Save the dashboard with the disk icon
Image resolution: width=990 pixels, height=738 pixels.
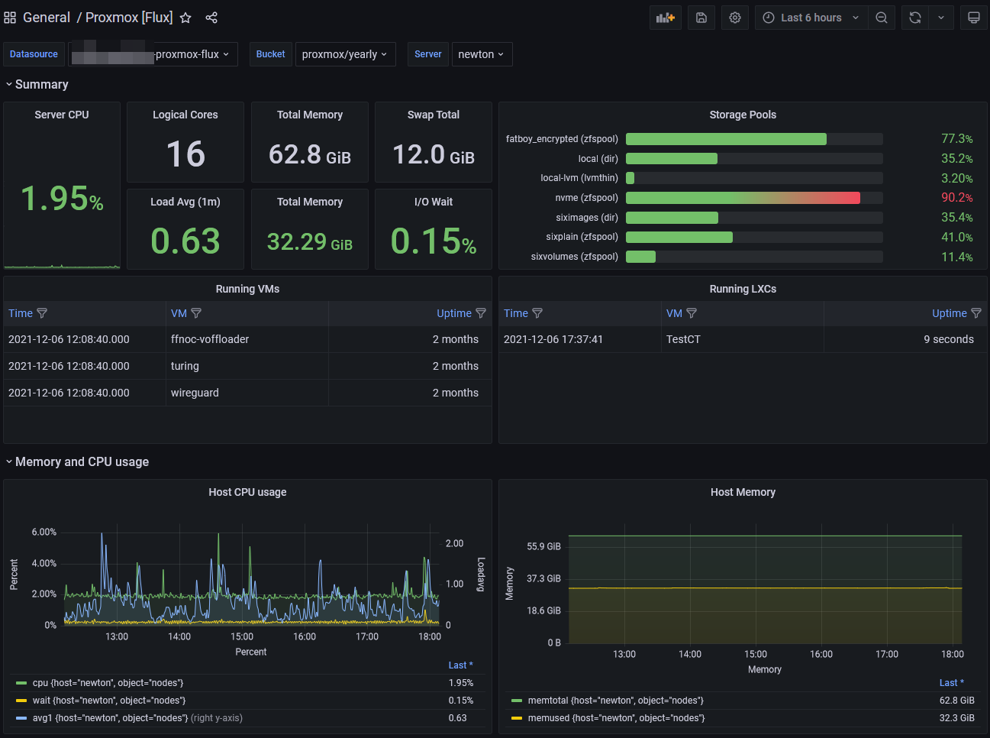point(701,18)
